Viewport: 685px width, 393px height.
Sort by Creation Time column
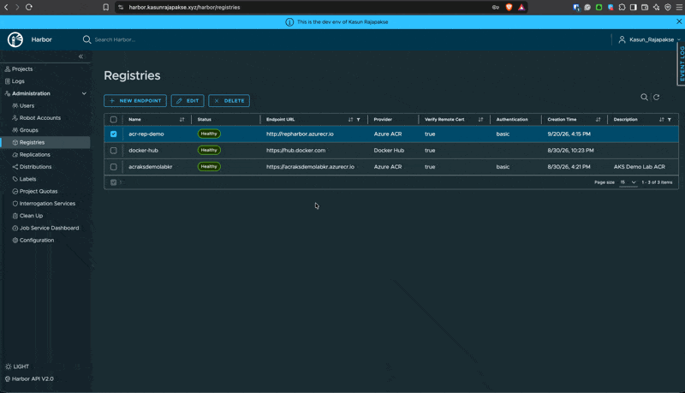click(598, 120)
